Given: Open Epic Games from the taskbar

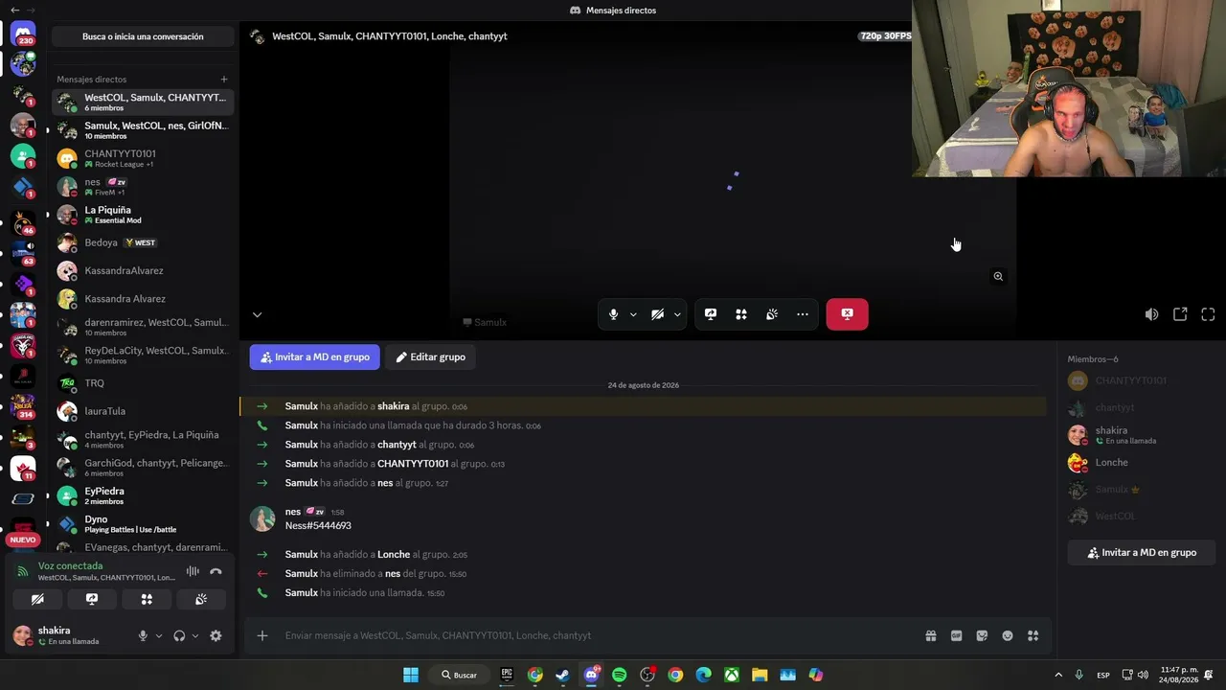Looking at the screenshot, I should coord(507,675).
